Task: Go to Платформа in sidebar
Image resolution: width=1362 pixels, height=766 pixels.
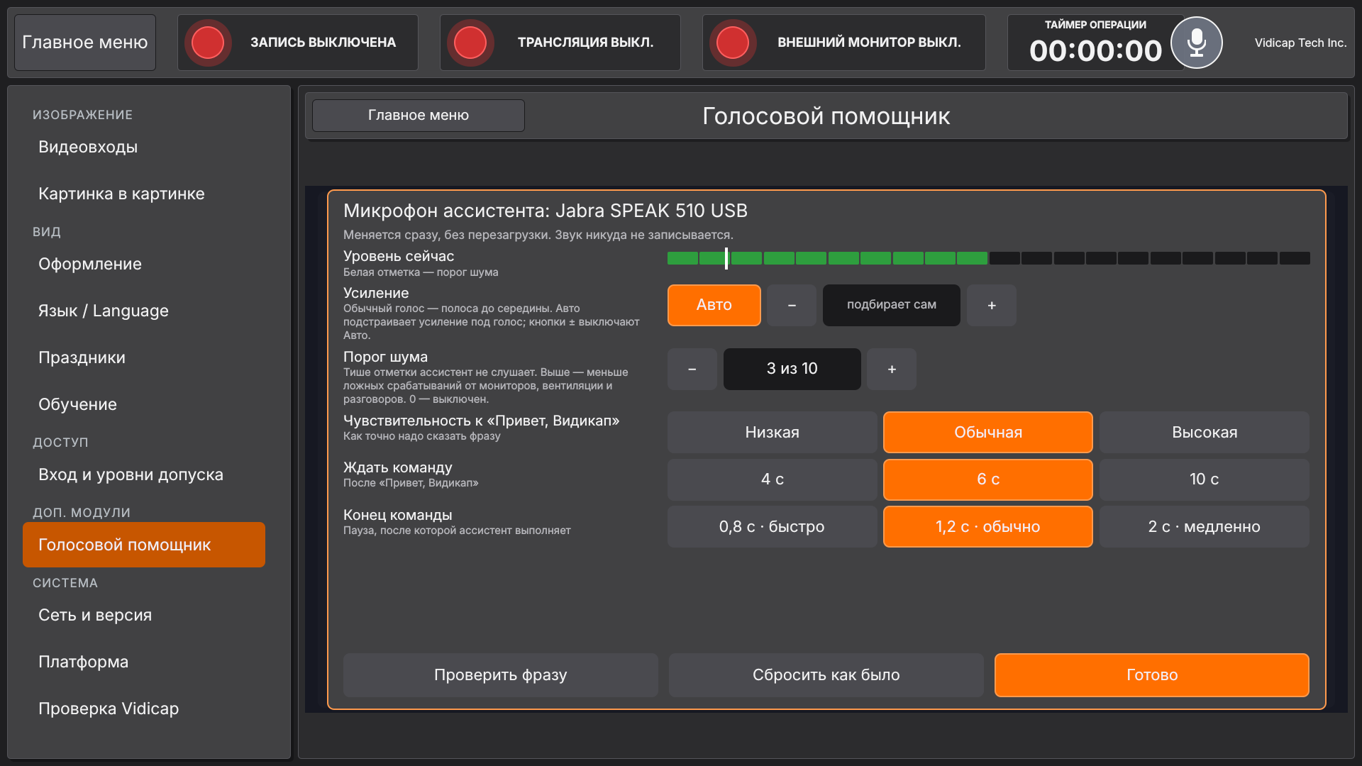Action: point(144,662)
